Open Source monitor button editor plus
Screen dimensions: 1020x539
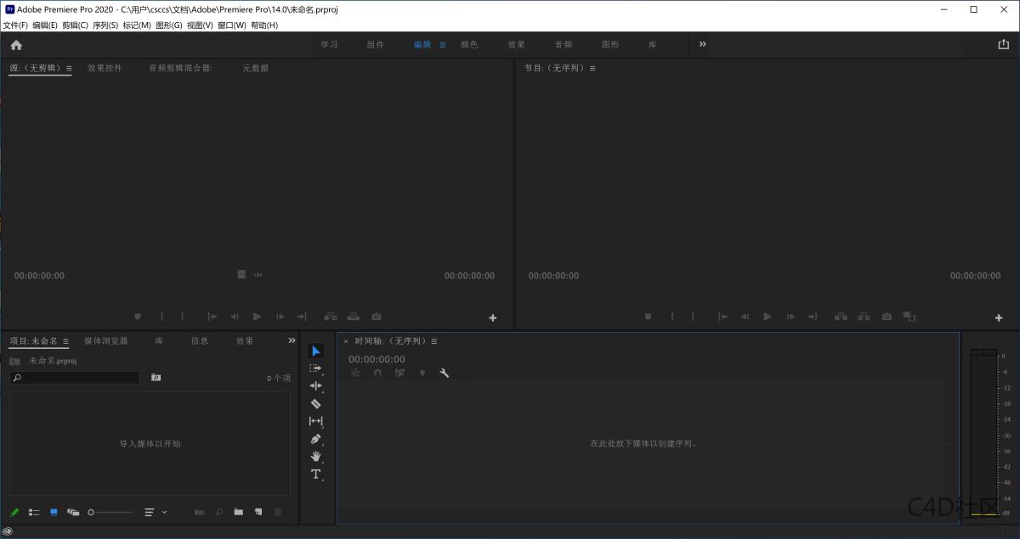coord(493,317)
